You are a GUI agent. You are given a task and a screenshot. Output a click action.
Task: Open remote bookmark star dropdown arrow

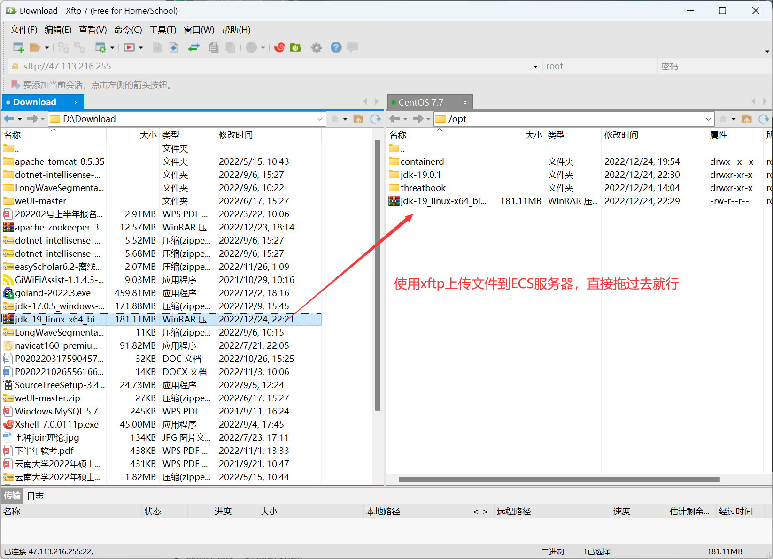click(734, 119)
